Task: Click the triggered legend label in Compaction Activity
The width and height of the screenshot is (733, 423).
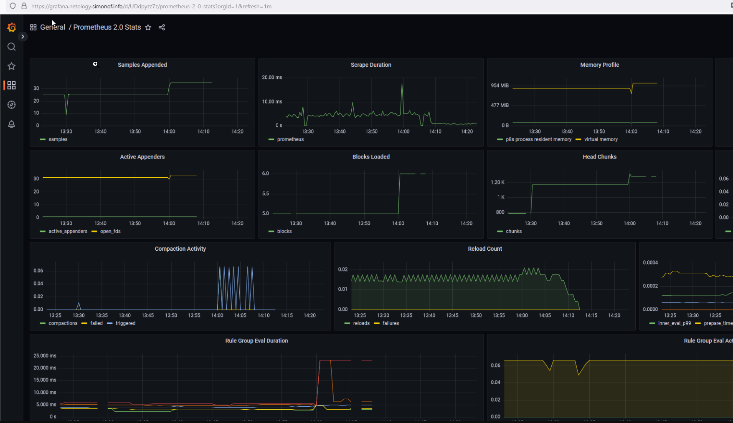Action: pos(125,323)
